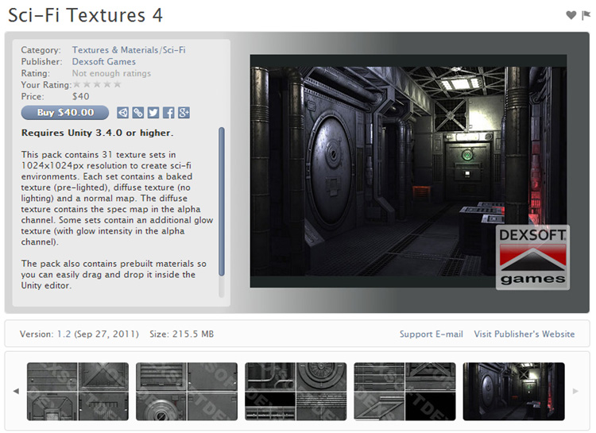Rate four stars in Your Rating
Viewport: 596px width, 433px height.
107,84
